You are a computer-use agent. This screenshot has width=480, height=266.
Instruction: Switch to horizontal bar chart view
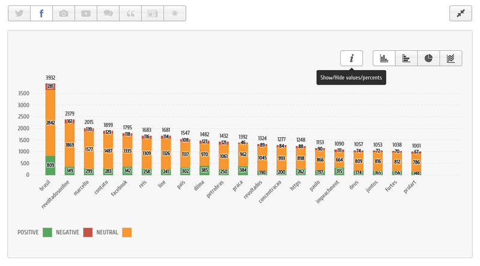pos(406,58)
